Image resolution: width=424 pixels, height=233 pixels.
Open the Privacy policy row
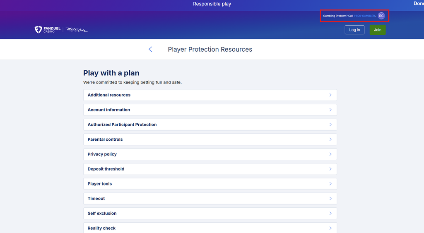click(x=210, y=154)
